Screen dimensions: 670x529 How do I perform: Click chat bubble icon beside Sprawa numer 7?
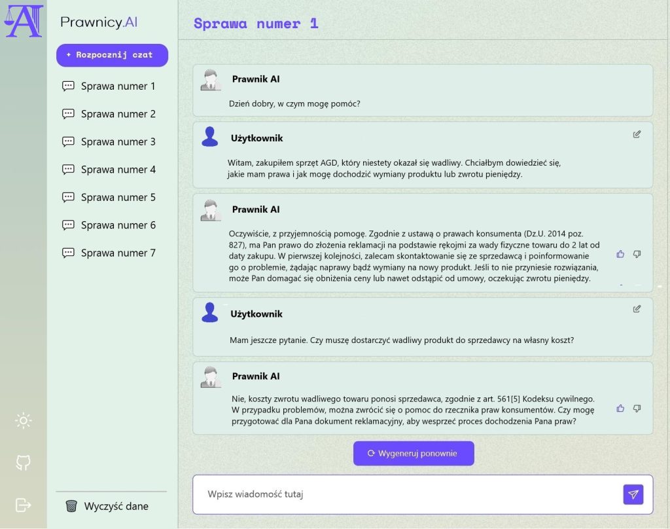(68, 253)
